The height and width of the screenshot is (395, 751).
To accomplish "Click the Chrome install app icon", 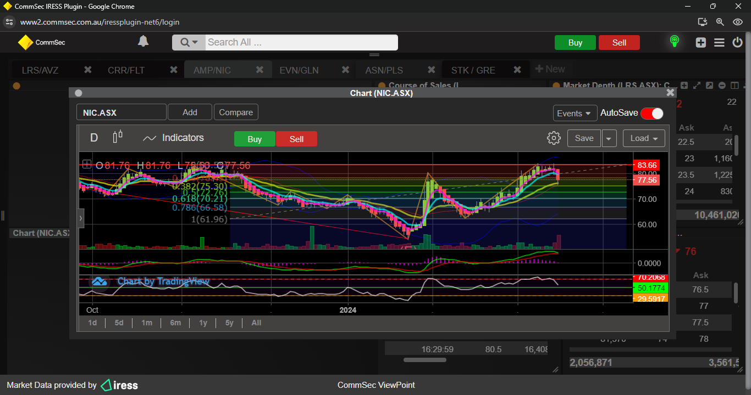I will coord(702,22).
